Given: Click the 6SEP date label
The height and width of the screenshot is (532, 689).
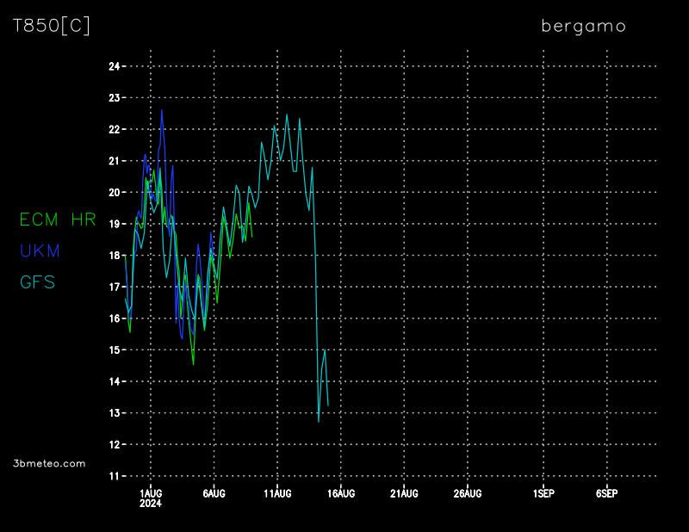Looking at the screenshot, I should click(606, 493).
